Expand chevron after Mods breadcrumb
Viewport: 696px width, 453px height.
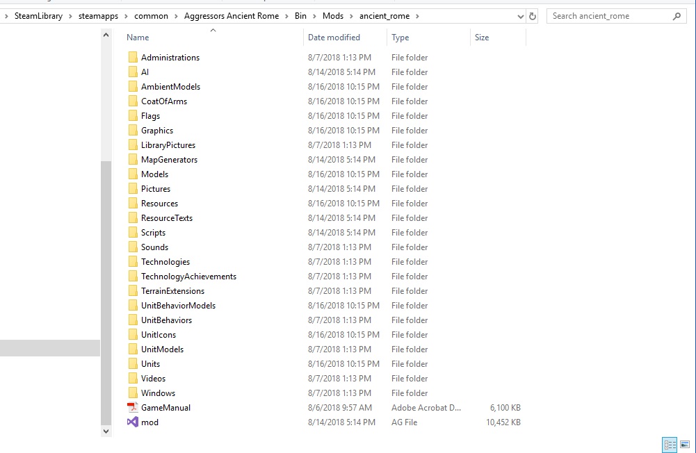click(352, 17)
